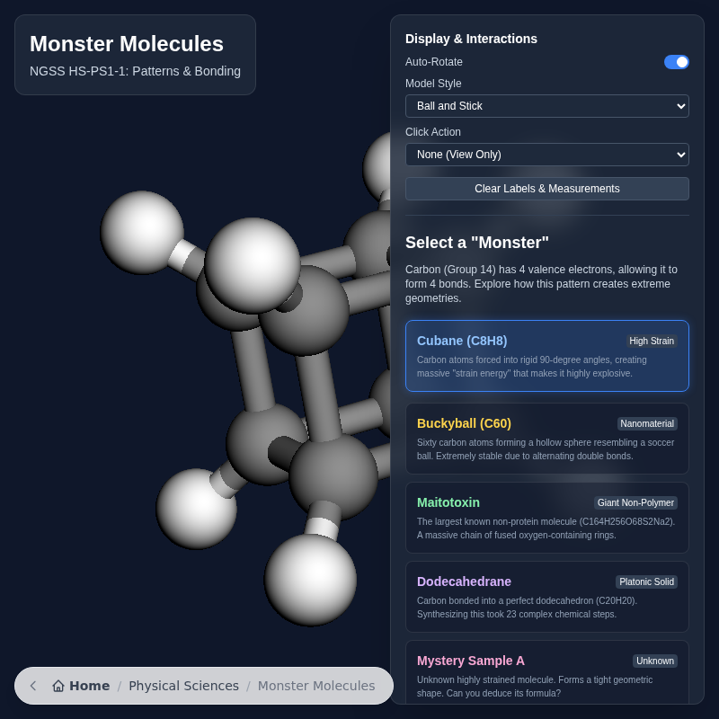Click the High Strain badge on Cubane
Image resolution: width=719 pixels, height=719 pixels.
[652, 341]
